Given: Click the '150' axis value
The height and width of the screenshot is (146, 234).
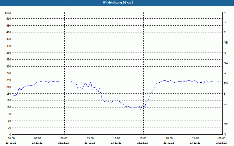Looking at the screenshot, I should (9, 100).
